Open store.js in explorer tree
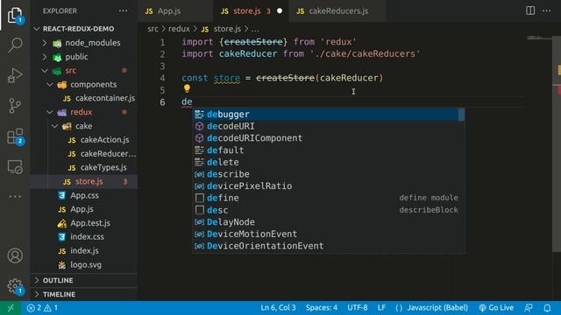This screenshot has width=561, height=315. coord(84,181)
